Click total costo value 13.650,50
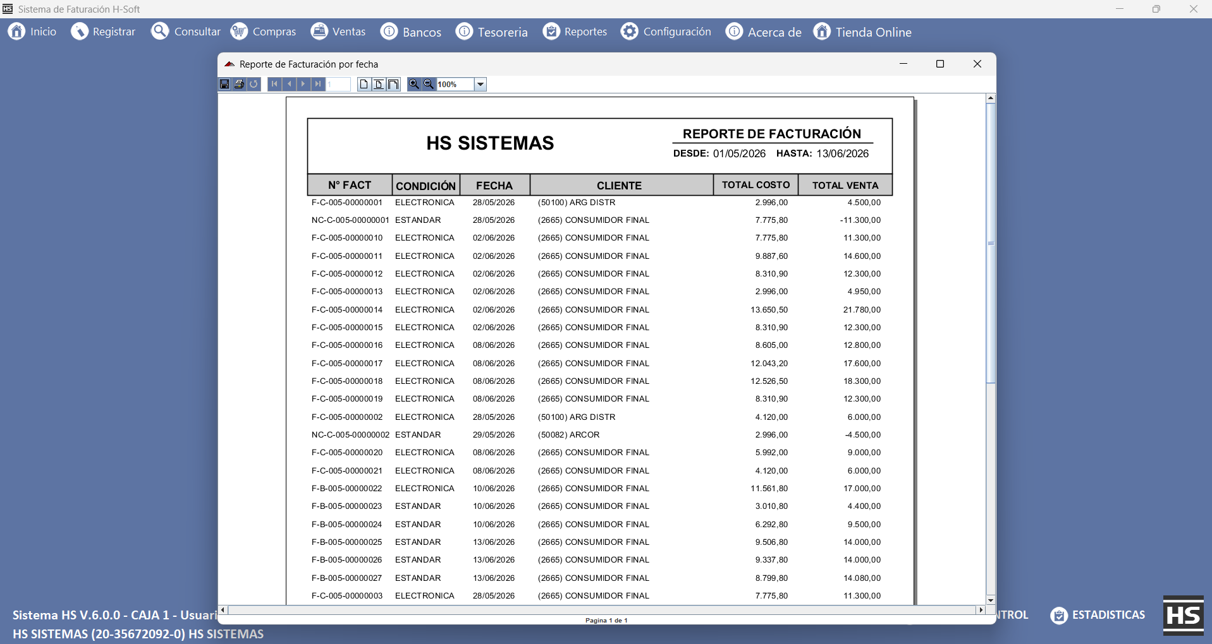The height and width of the screenshot is (644, 1212). (769, 310)
